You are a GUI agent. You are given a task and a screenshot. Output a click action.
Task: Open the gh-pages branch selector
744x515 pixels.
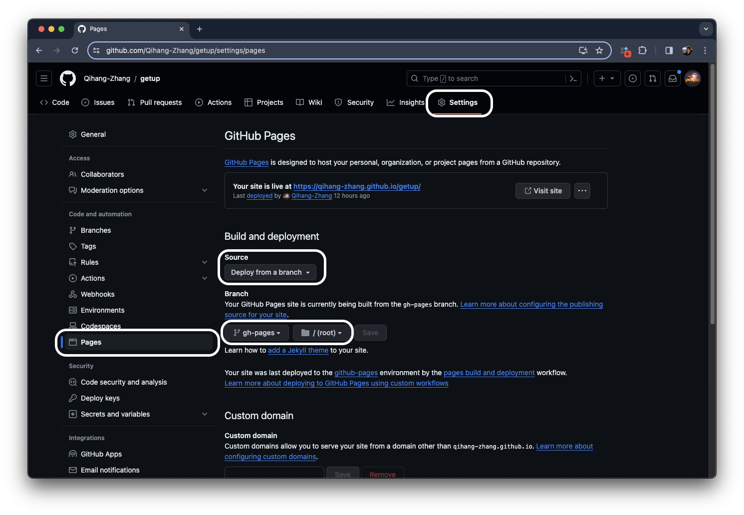point(257,333)
